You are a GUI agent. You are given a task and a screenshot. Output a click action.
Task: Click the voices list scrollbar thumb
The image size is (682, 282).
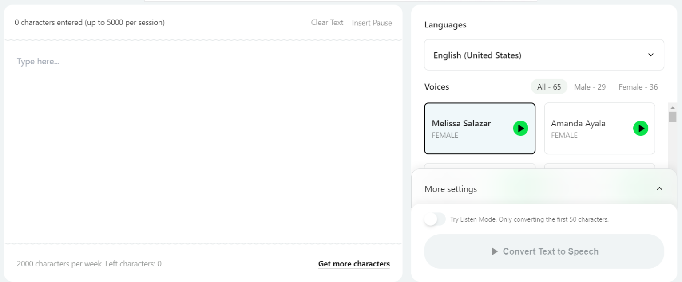coord(673,117)
